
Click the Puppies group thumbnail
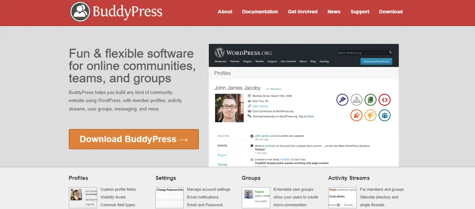256,197
